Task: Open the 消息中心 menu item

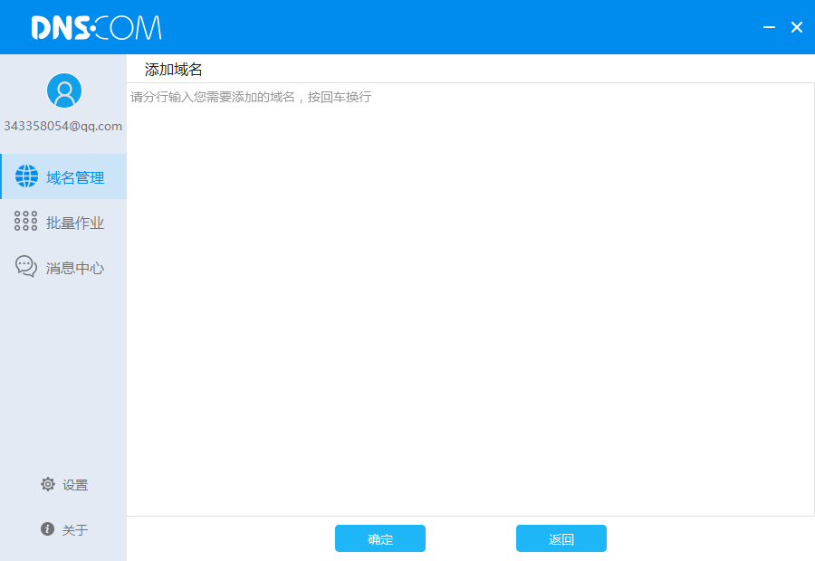Action: click(63, 267)
